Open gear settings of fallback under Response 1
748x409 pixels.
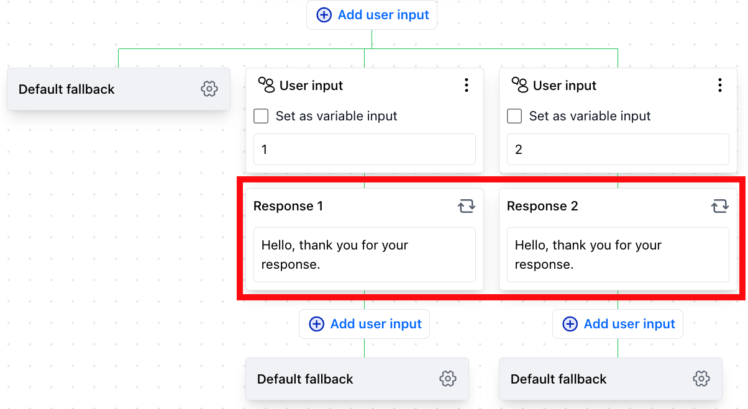[x=448, y=379]
